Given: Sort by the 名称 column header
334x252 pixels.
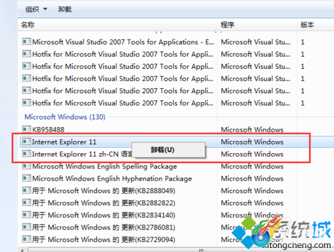Looking at the screenshot, I should [x=28, y=25].
